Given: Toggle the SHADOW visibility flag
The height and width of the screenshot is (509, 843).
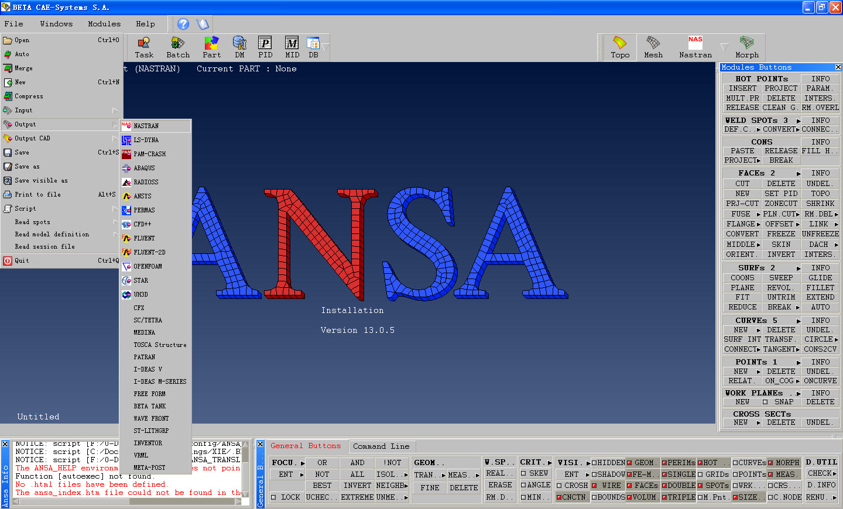Looking at the screenshot, I should [594, 474].
